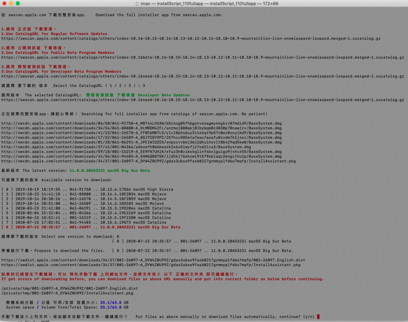Image resolution: width=408 pixels, height=322 pixels.
Task: Click the /private/tmp path ending in InstallAssistant.pkg
Action: pos(67,293)
